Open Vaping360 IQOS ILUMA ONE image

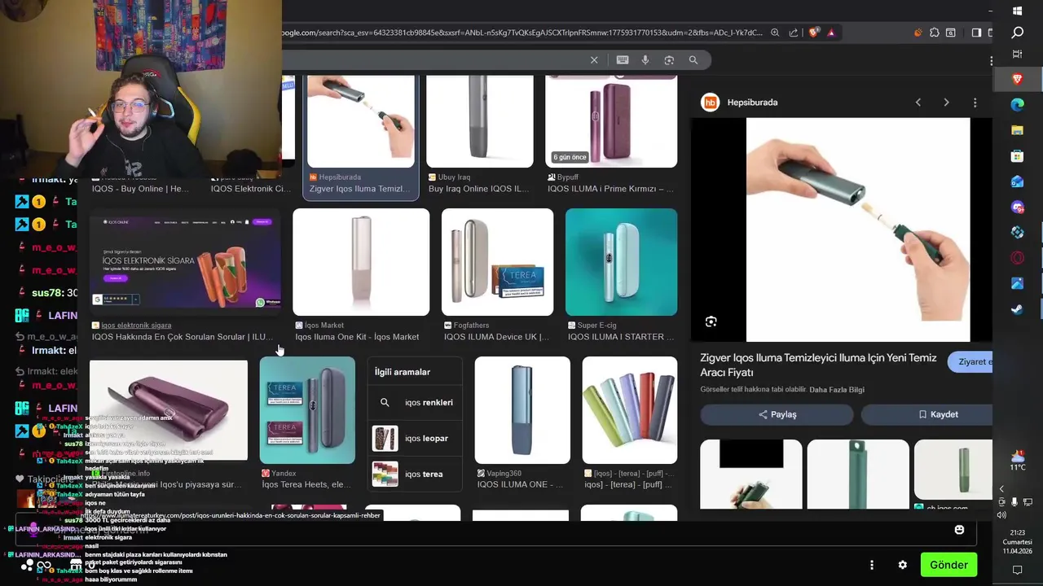[x=522, y=410]
